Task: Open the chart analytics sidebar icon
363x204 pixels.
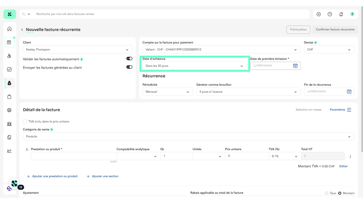Action: click(9, 151)
